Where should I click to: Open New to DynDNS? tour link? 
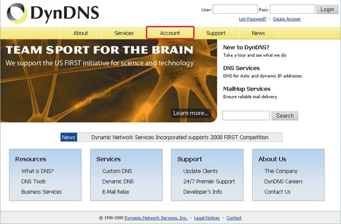(x=246, y=47)
